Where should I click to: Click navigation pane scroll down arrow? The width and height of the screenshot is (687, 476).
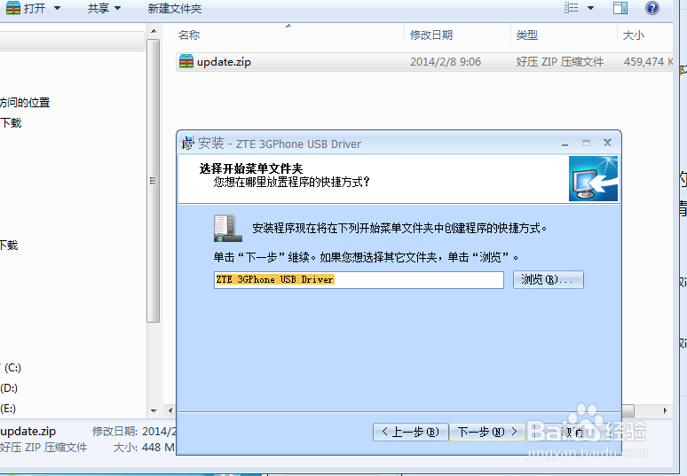tap(154, 410)
